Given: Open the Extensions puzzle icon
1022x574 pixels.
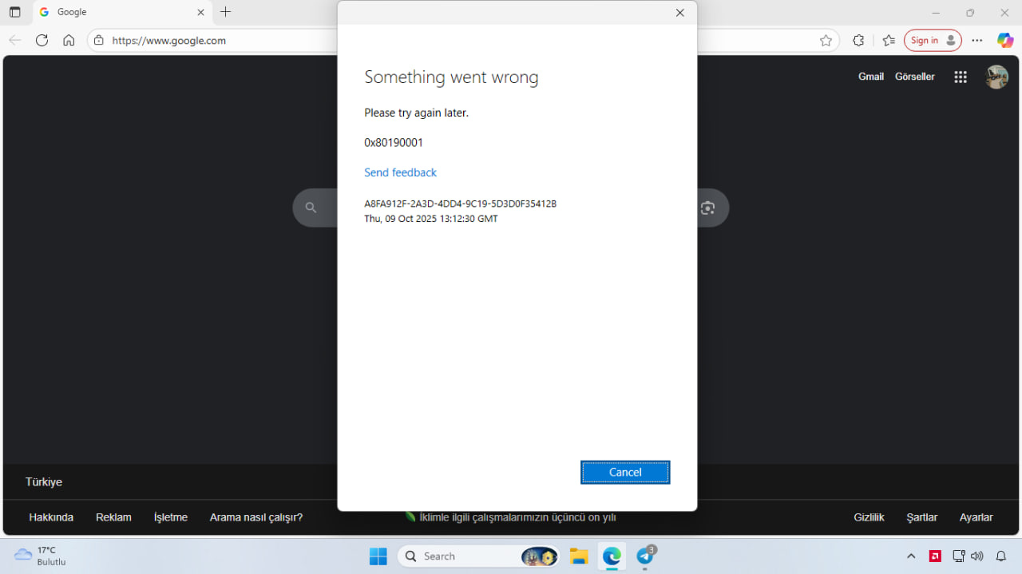Looking at the screenshot, I should click(x=858, y=40).
